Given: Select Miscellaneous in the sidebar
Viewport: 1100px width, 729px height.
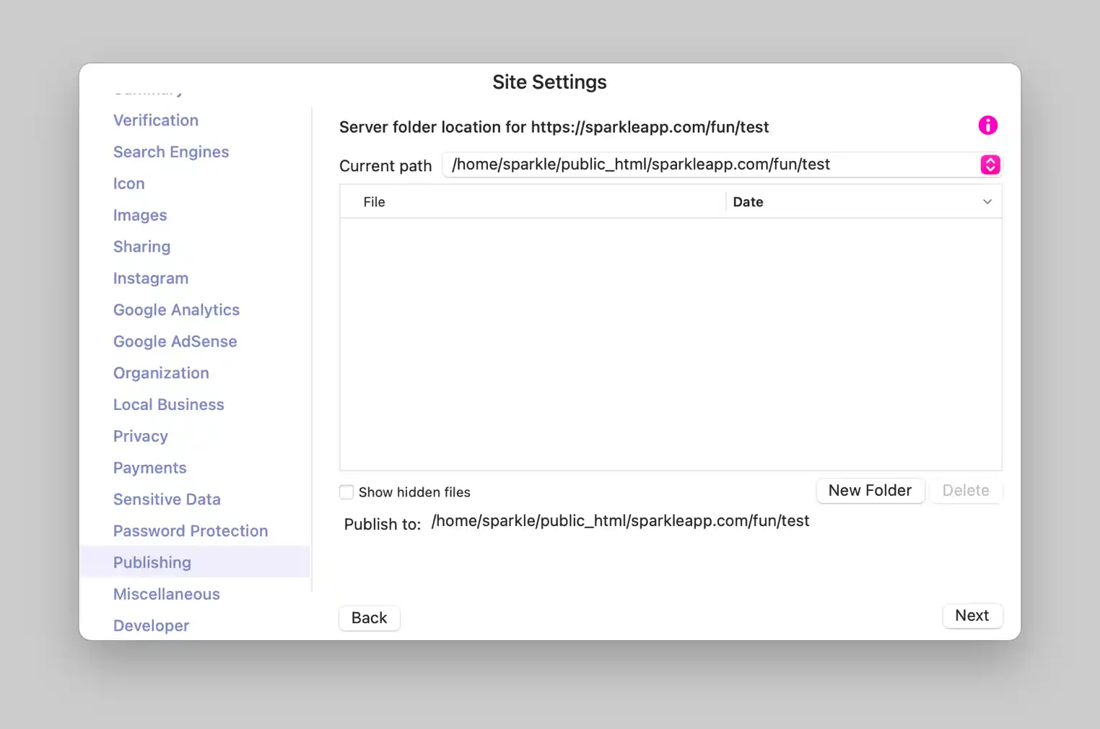Looking at the screenshot, I should click(x=167, y=594).
